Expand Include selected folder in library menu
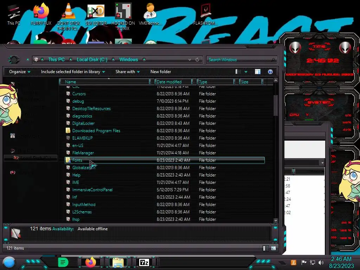The width and height of the screenshot is (360, 270). pyautogui.click(x=73, y=72)
